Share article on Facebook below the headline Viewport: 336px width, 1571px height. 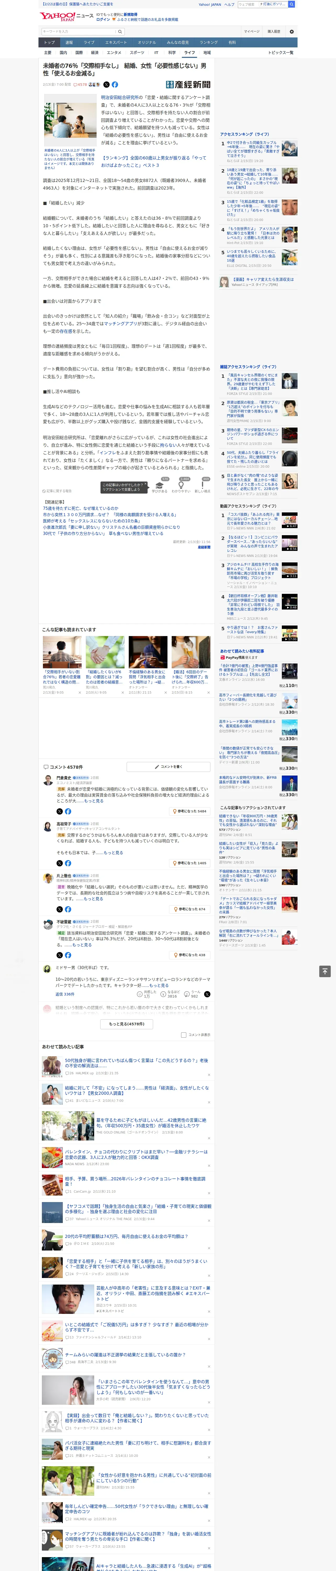pos(115,85)
